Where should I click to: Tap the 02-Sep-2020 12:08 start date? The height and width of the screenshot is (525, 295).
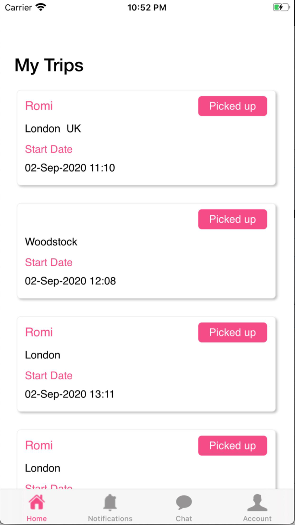point(70,281)
